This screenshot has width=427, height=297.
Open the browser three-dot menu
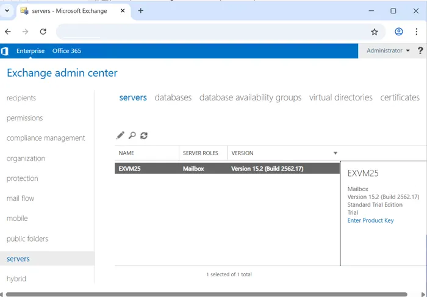417,32
